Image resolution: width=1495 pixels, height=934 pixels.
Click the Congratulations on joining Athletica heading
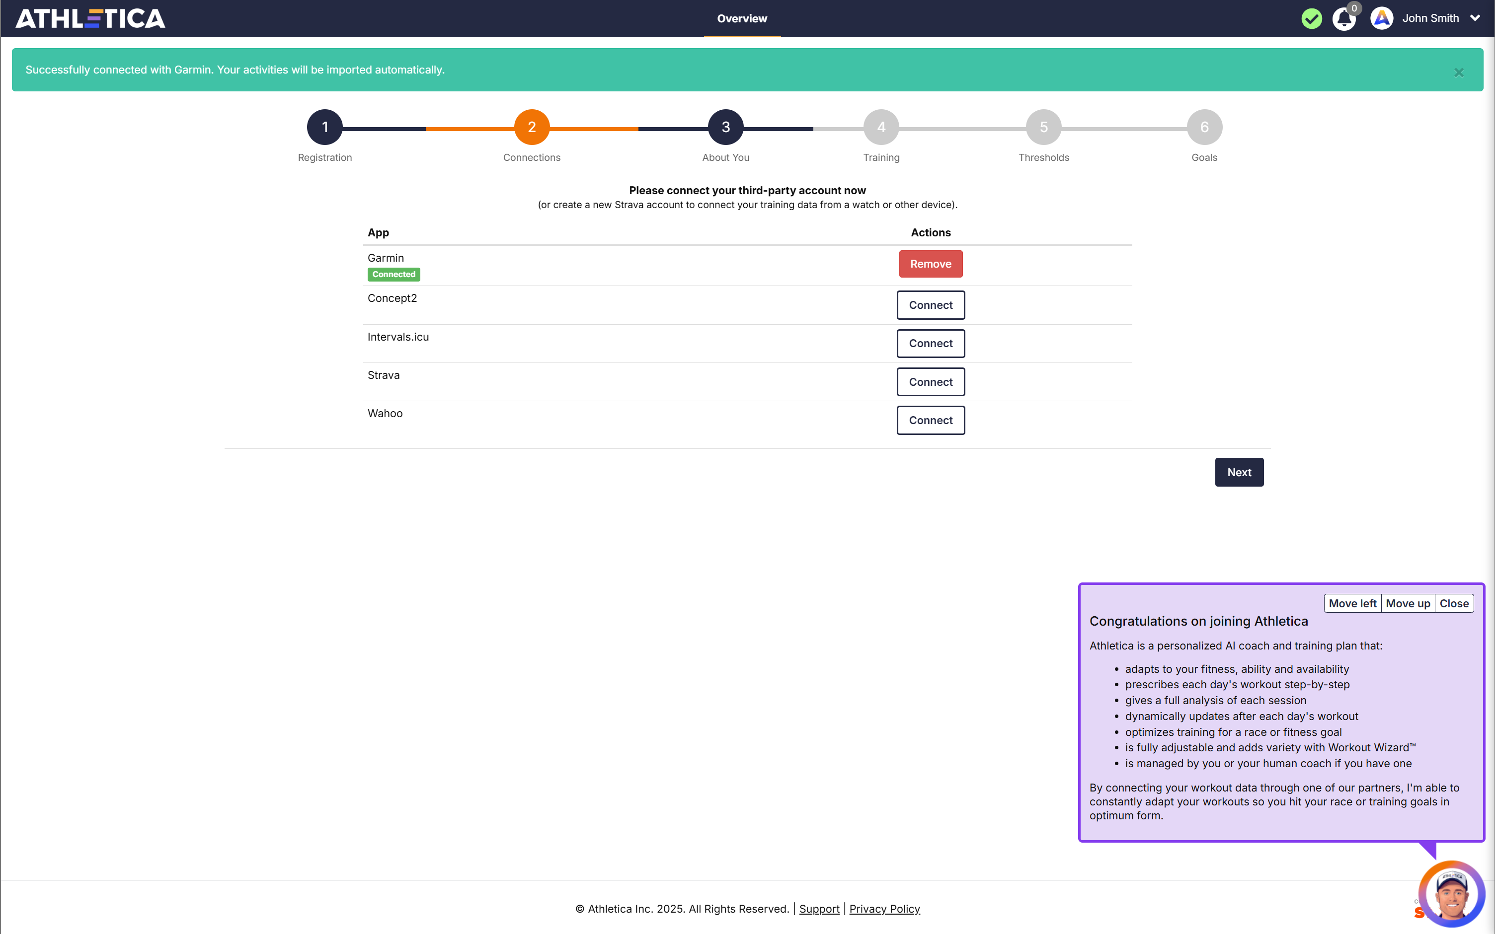pyautogui.click(x=1198, y=622)
